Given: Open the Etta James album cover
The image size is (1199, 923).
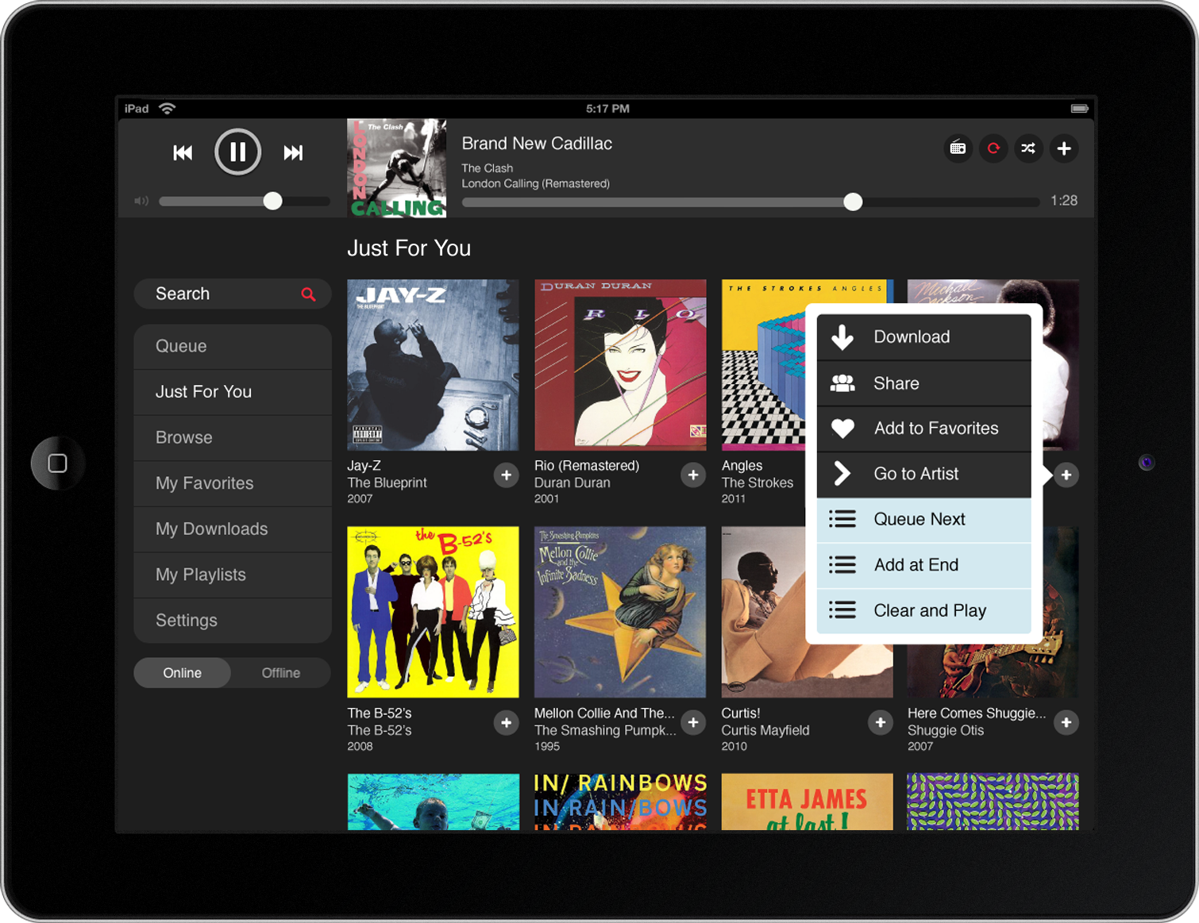Looking at the screenshot, I should (807, 802).
